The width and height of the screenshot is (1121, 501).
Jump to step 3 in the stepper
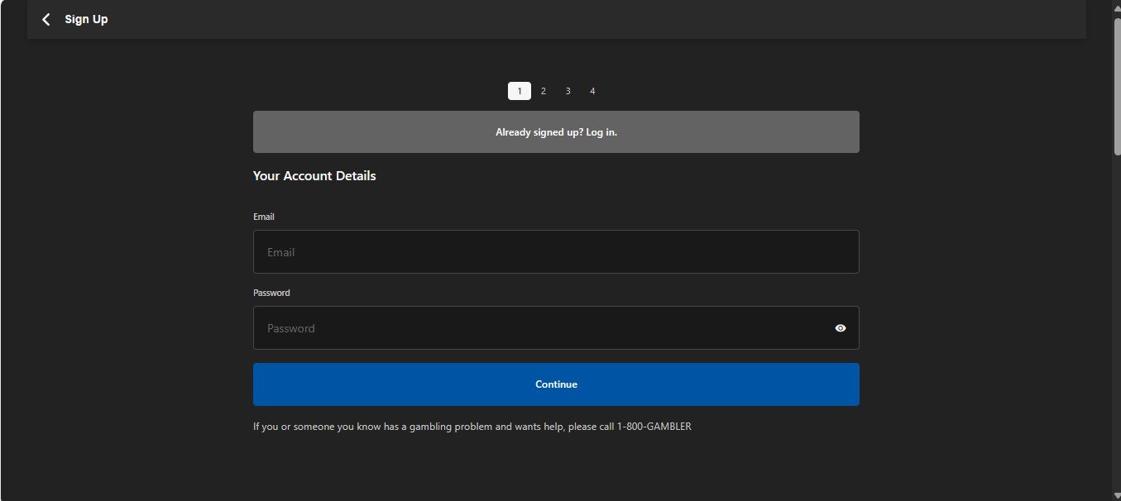pos(568,91)
